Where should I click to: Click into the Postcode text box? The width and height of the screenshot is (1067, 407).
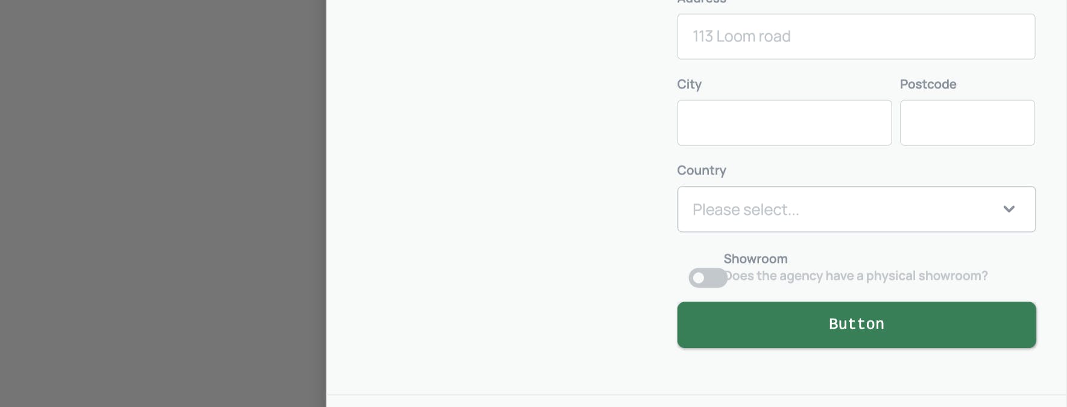967,123
